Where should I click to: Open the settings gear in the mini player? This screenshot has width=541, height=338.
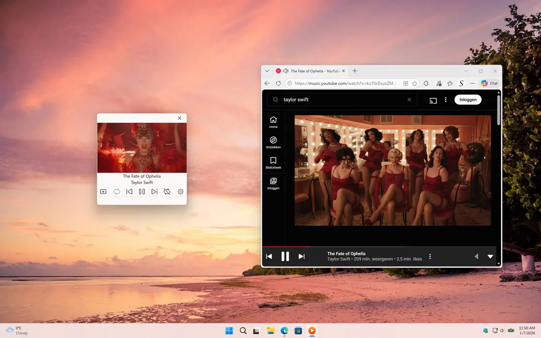tap(180, 192)
